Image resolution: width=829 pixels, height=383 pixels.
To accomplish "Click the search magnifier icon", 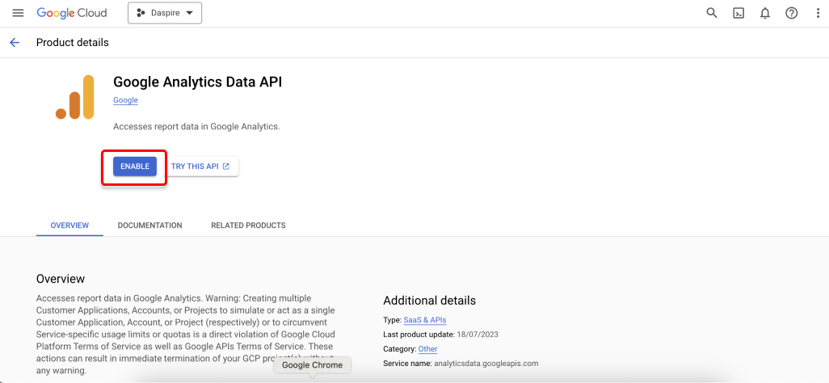I will (x=712, y=13).
